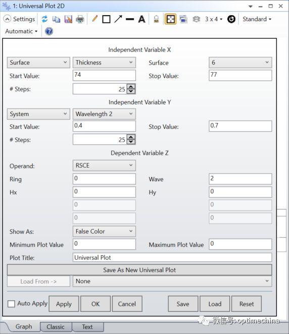Select the line draw tool
Screen dimensions: 289x334
[130, 19]
